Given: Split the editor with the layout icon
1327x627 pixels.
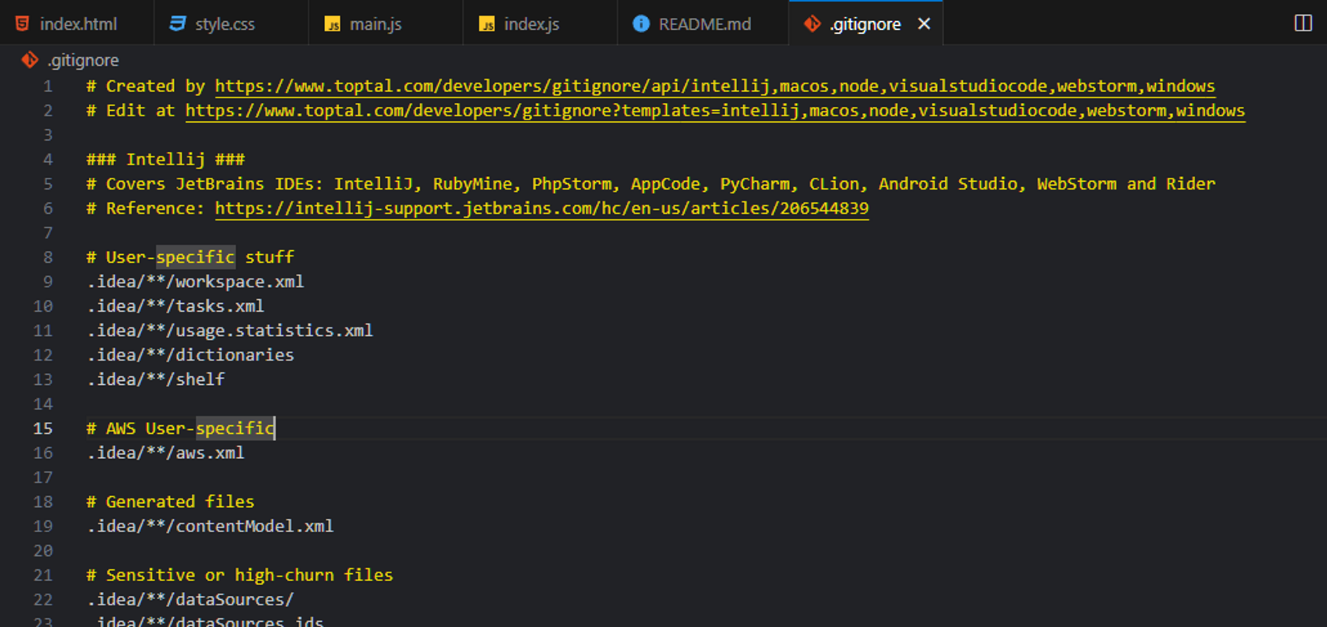Looking at the screenshot, I should [1303, 23].
